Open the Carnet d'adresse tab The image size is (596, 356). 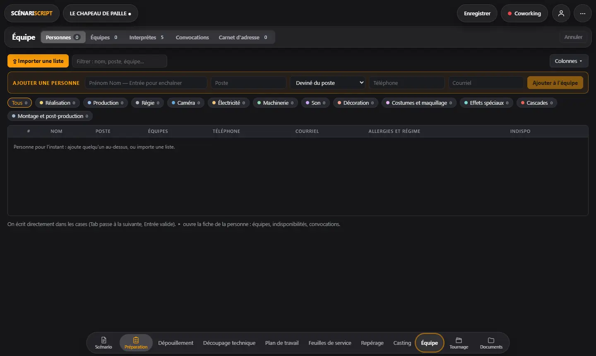tap(243, 37)
